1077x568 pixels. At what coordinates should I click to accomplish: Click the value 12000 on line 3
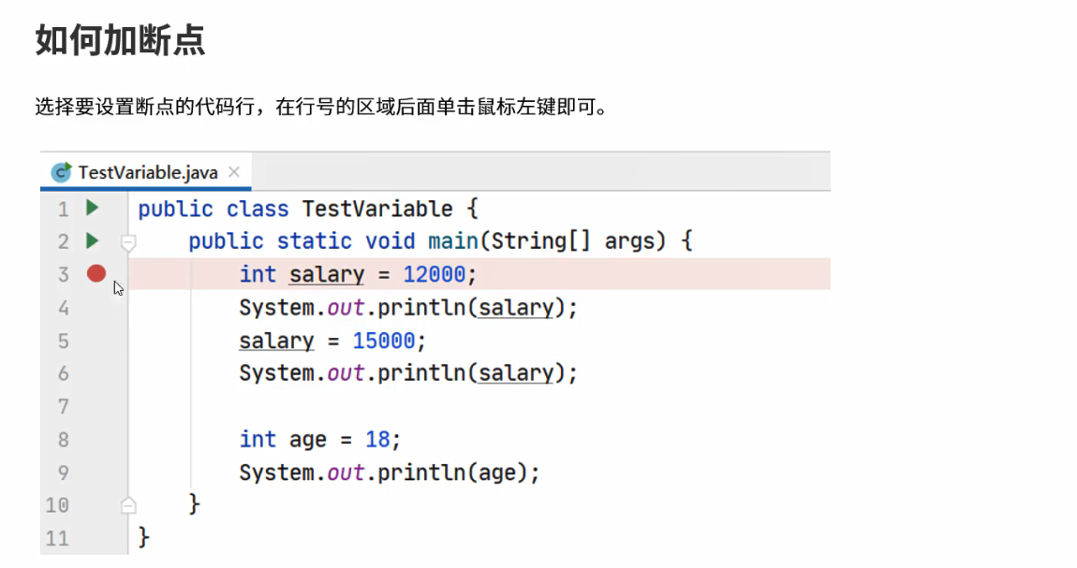point(435,274)
